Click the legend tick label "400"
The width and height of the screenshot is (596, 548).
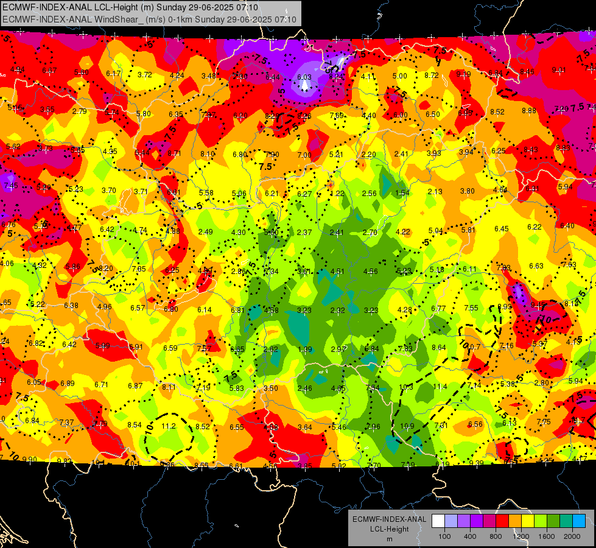coord(470,536)
